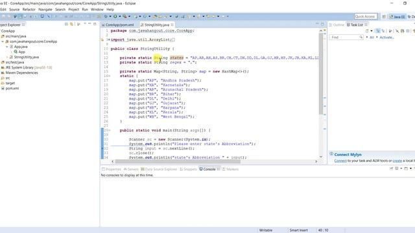Viewport: 415px width, 233px height.
Task: Open New Task dropdown arrow in Task List
Action: 372,31
